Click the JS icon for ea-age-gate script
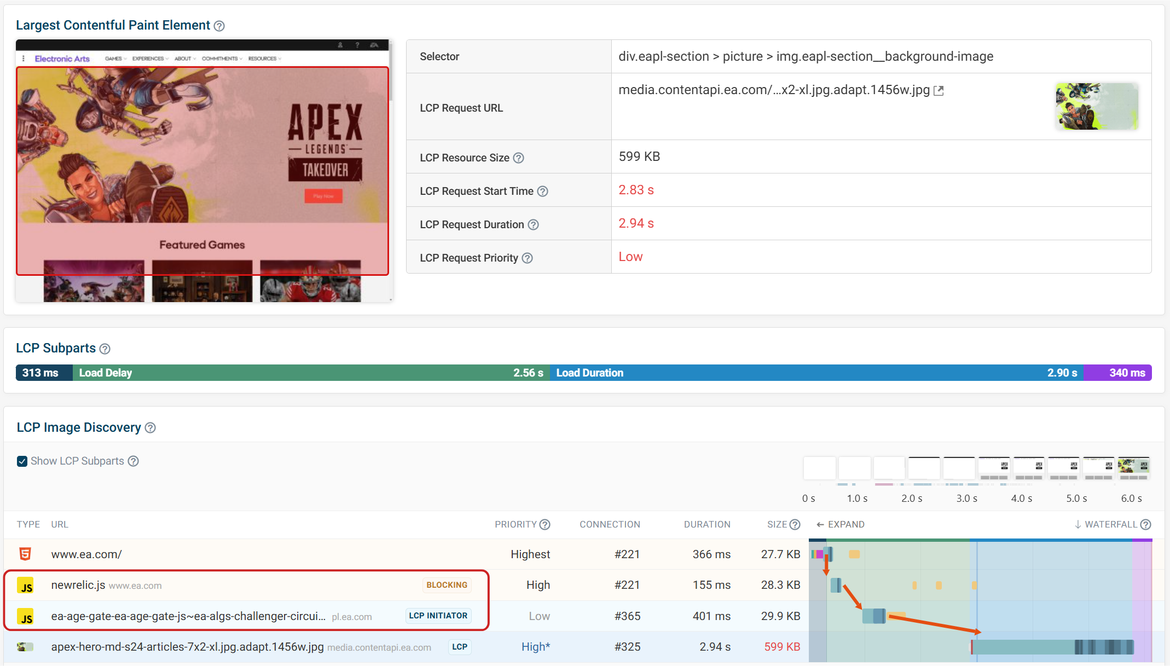This screenshot has height=666, width=1170. [x=25, y=616]
